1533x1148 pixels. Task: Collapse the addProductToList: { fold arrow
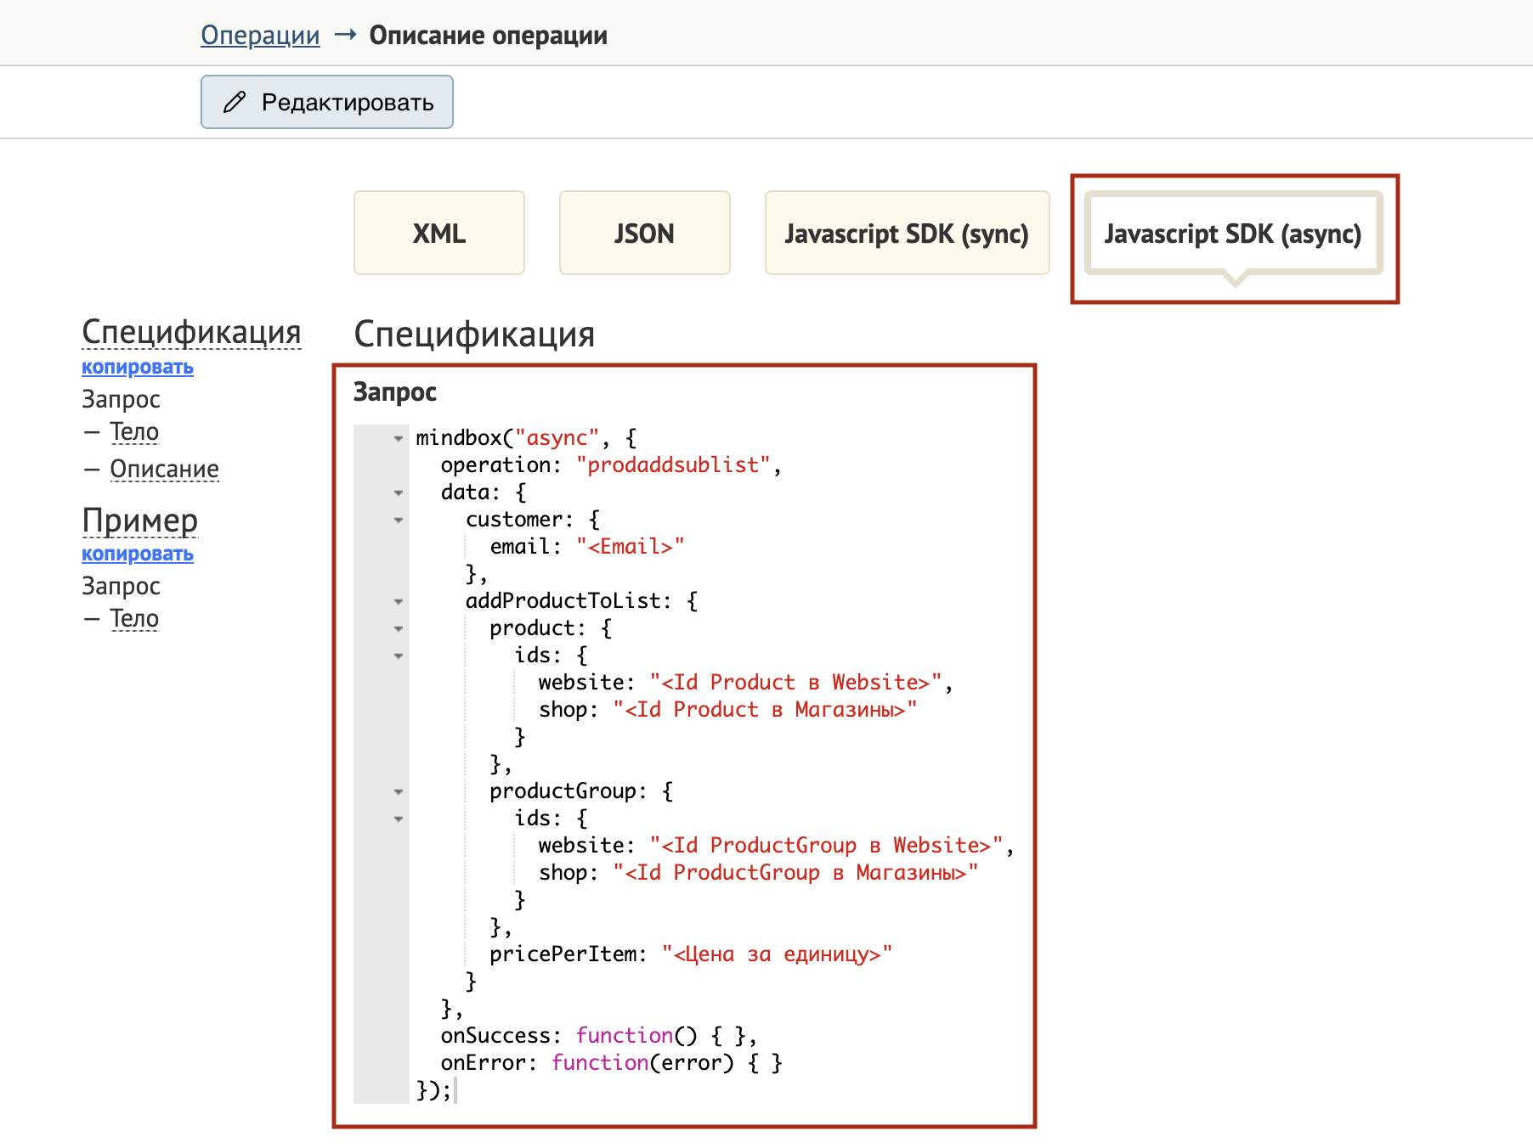399,602
